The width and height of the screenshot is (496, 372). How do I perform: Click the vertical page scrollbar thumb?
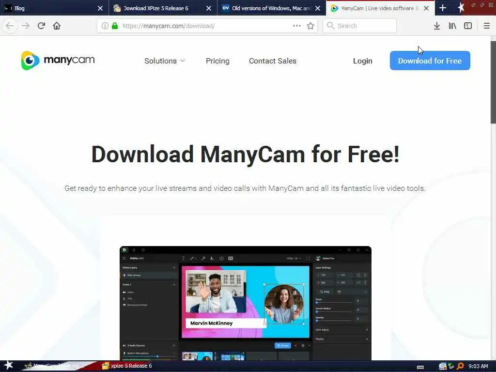493,82
